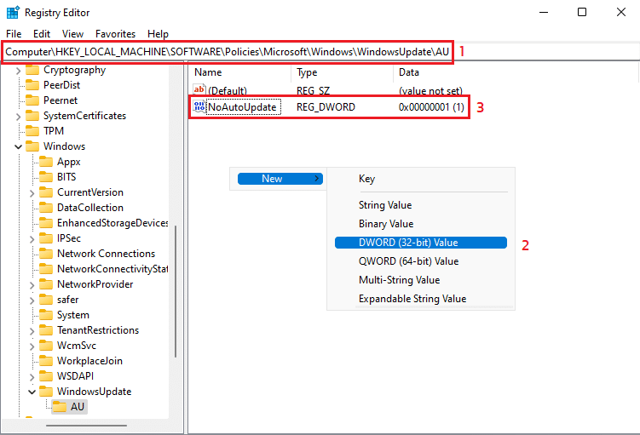The width and height of the screenshot is (640, 435).
Task: Click the PeerDist folder icon
Action: pos(32,85)
